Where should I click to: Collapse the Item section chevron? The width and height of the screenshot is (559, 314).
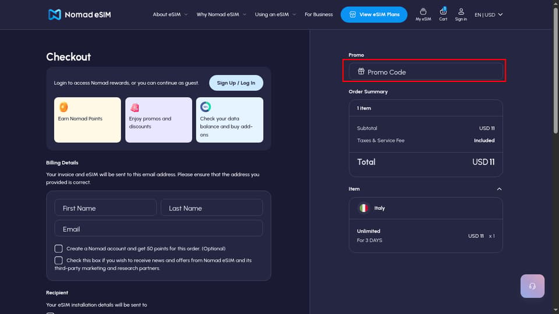[499, 189]
